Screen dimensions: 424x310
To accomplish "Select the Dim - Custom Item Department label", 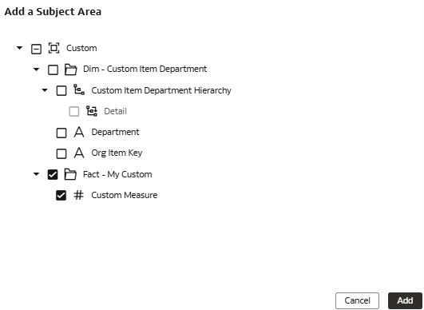I will point(145,69).
